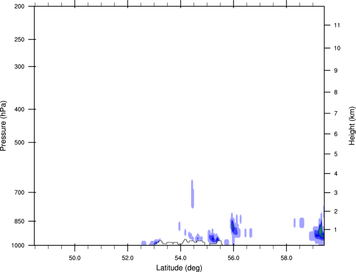Click the dark blue blob near latitude 55.2
The height and width of the screenshot is (272, 356).
click(213, 238)
